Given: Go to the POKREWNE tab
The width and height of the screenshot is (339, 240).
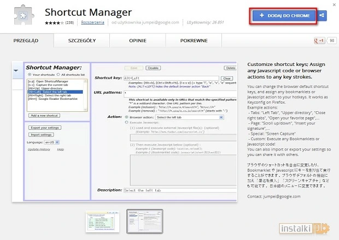Looking at the screenshot, I should click(x=194, y=40).
